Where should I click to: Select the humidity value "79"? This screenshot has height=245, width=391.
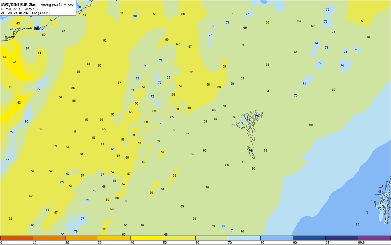tap(76, 232)
